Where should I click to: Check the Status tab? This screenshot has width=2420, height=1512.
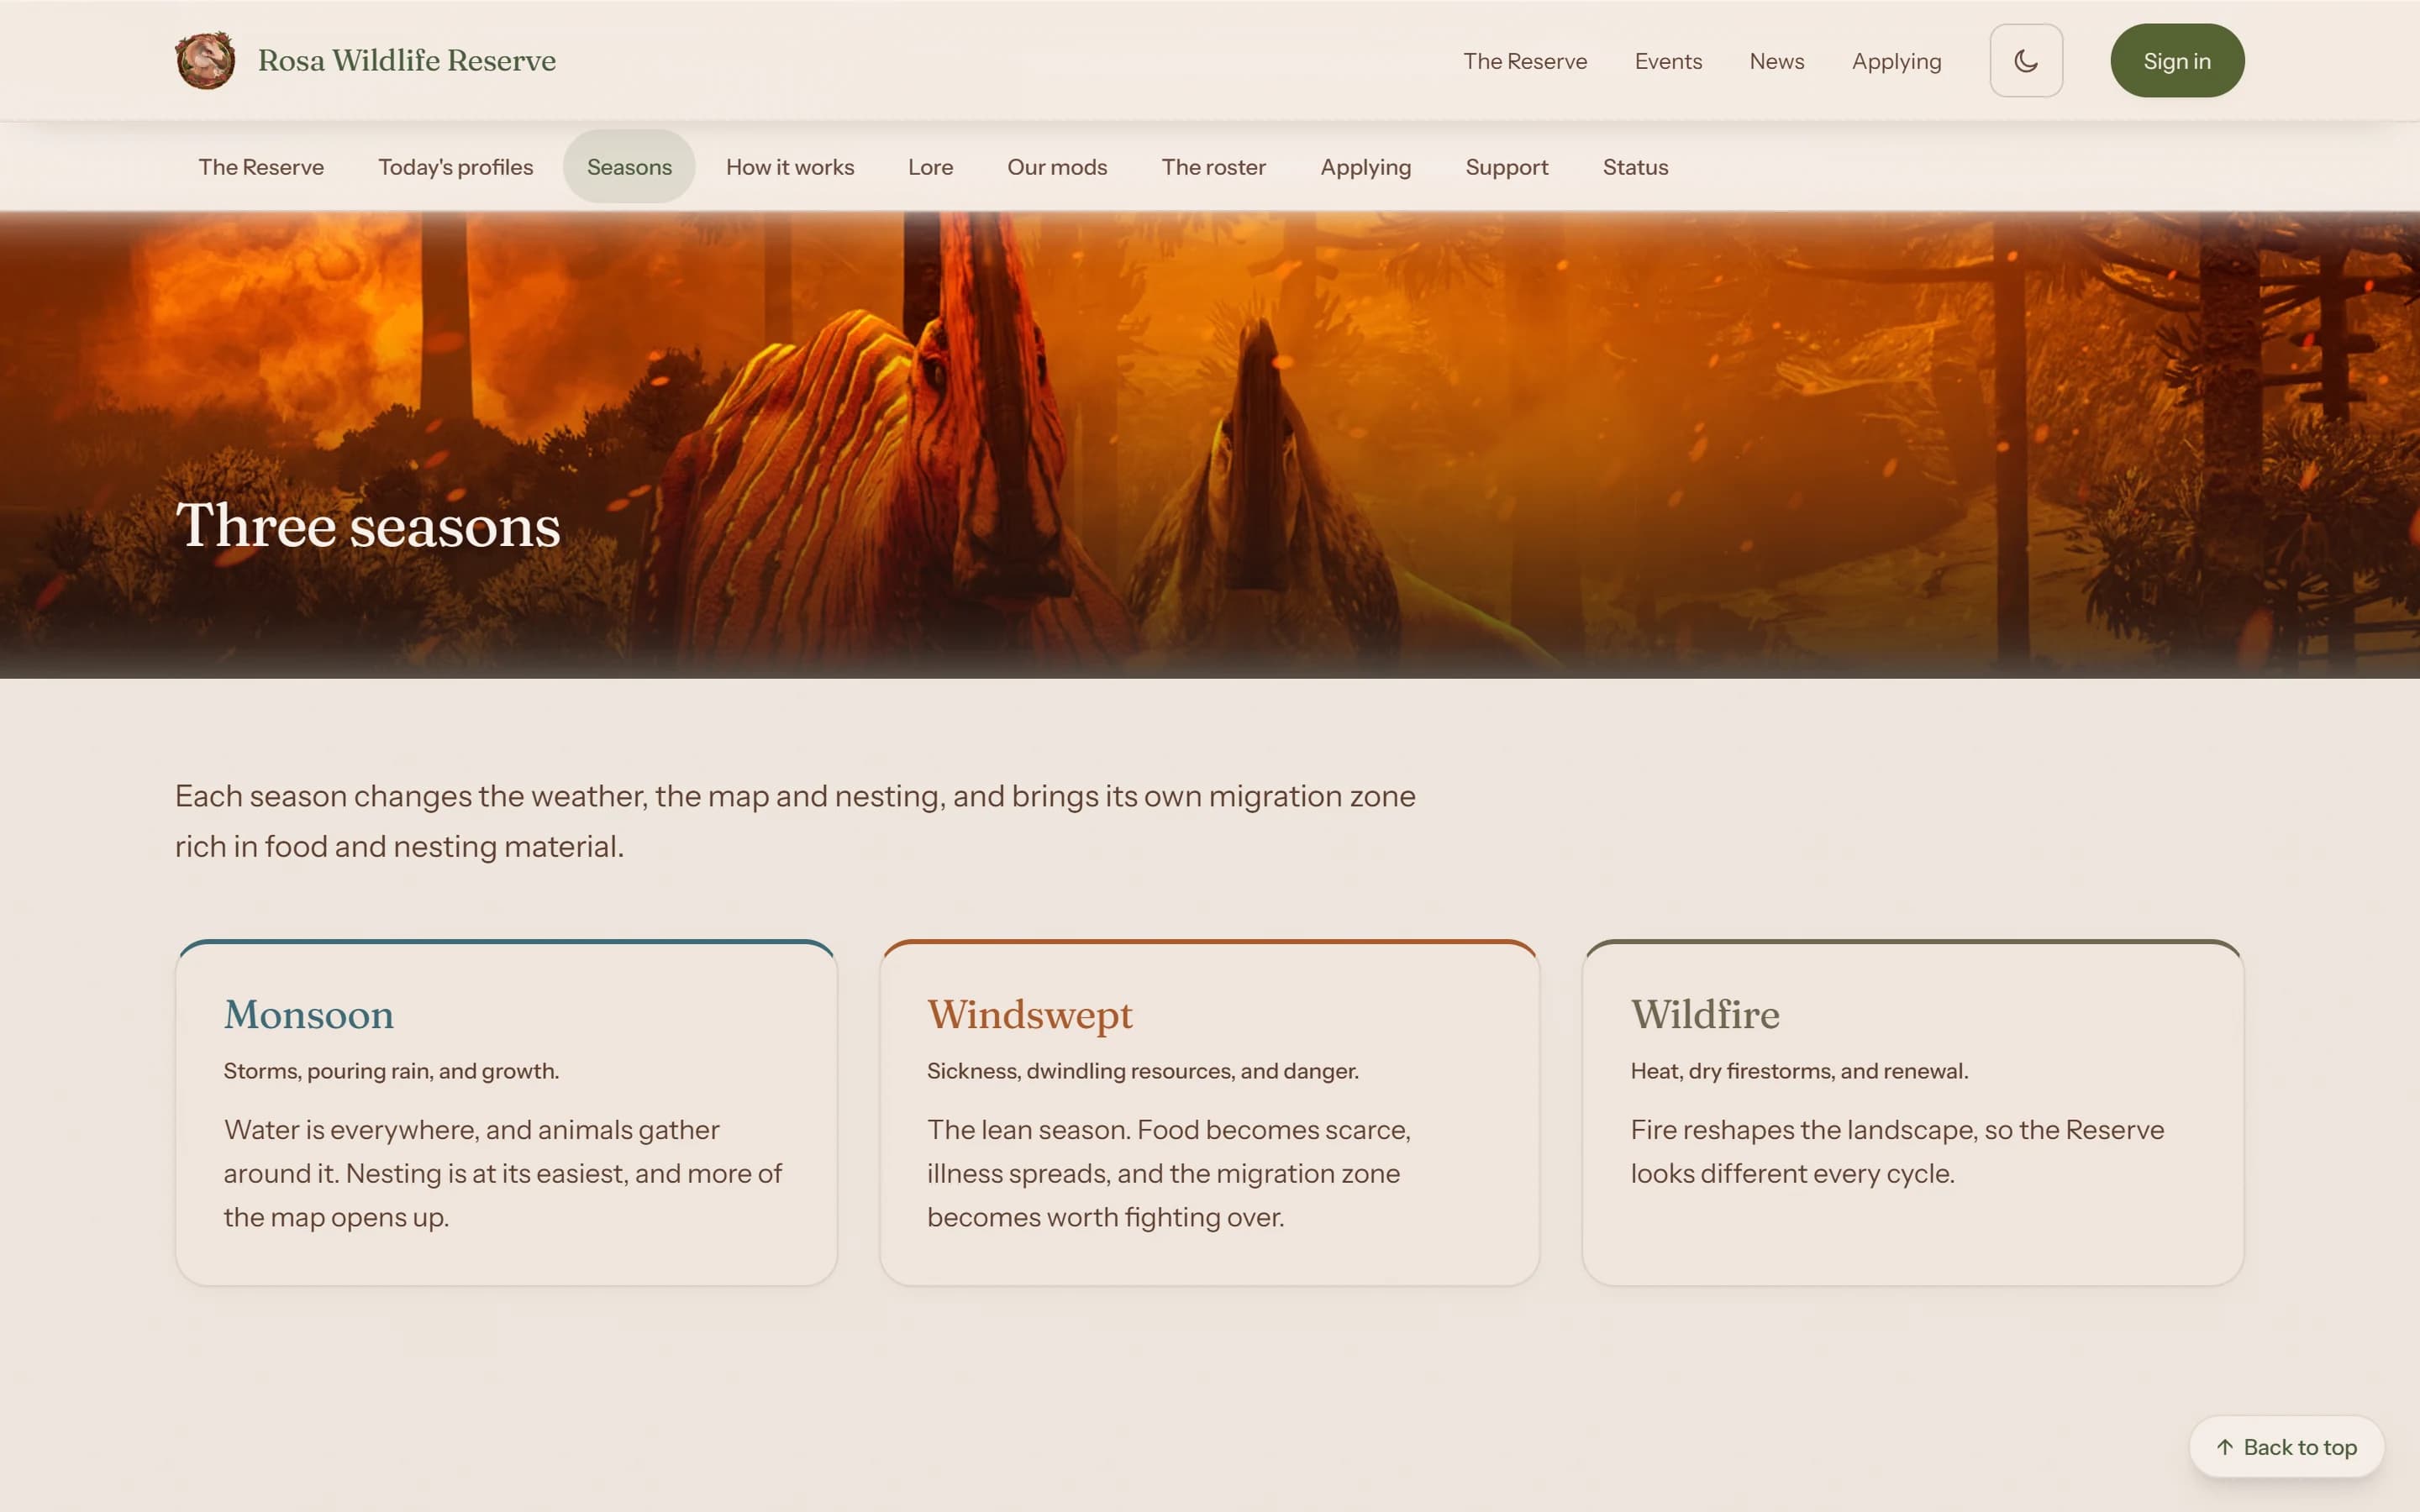point(1635,167)
